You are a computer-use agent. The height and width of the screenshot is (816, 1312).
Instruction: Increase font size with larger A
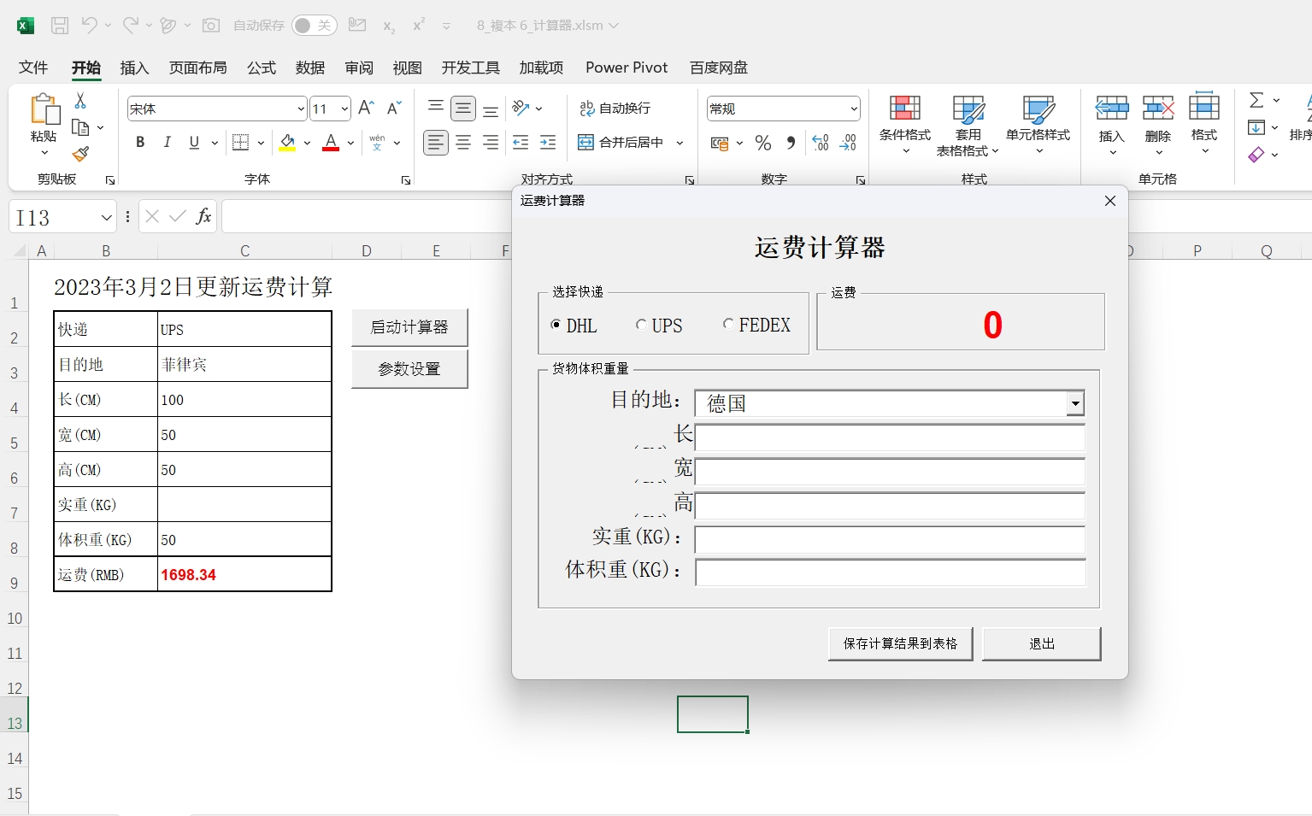pos(367,108)
